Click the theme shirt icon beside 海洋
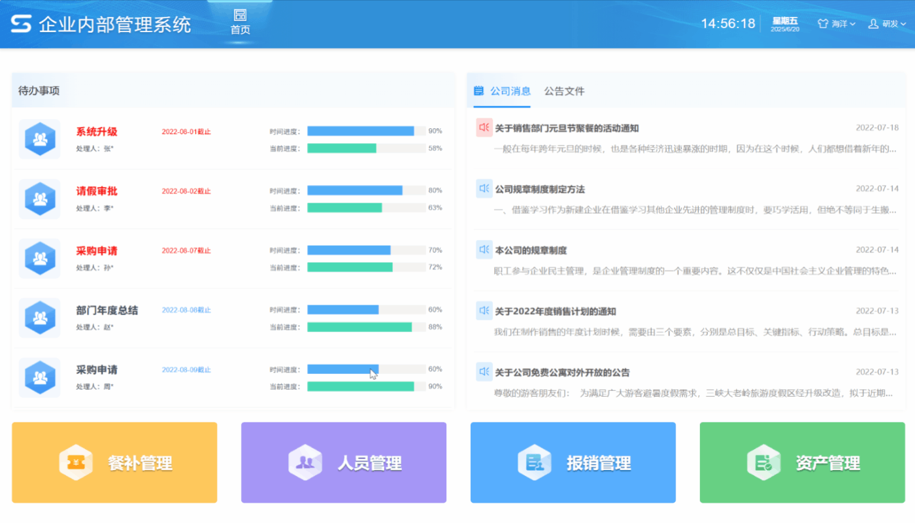The height and width of the screenshot is (523, 915). [x=822, y=24]
